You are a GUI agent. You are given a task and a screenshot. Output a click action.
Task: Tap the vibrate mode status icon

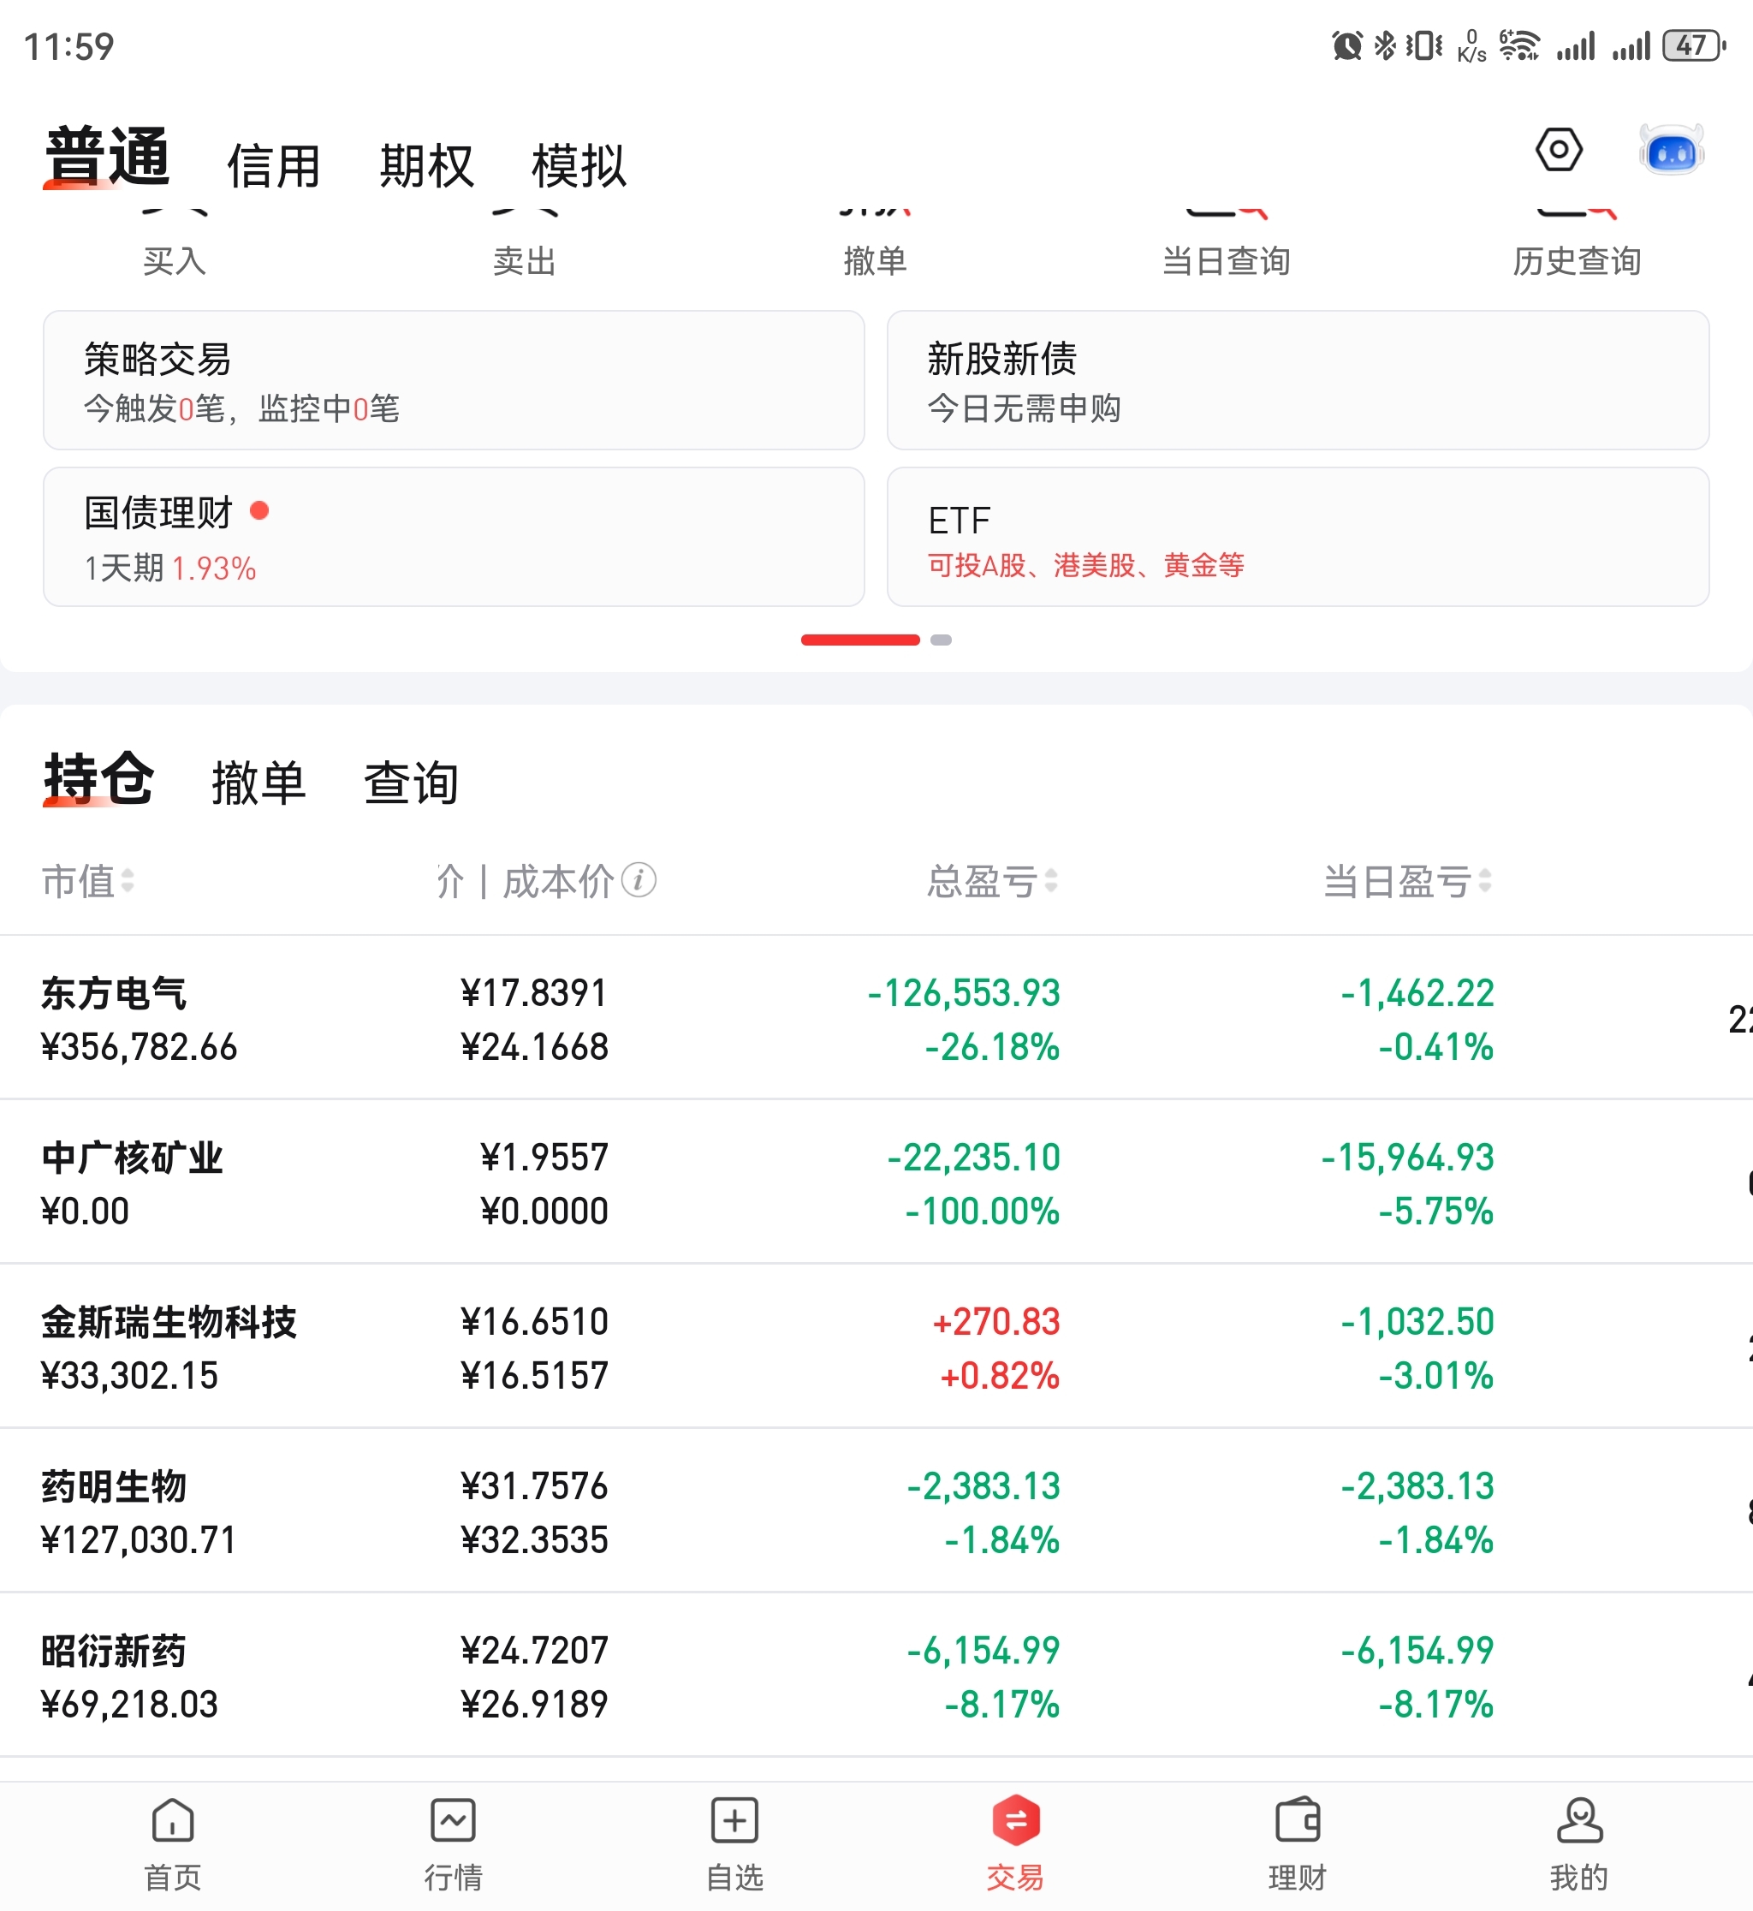1423,45
